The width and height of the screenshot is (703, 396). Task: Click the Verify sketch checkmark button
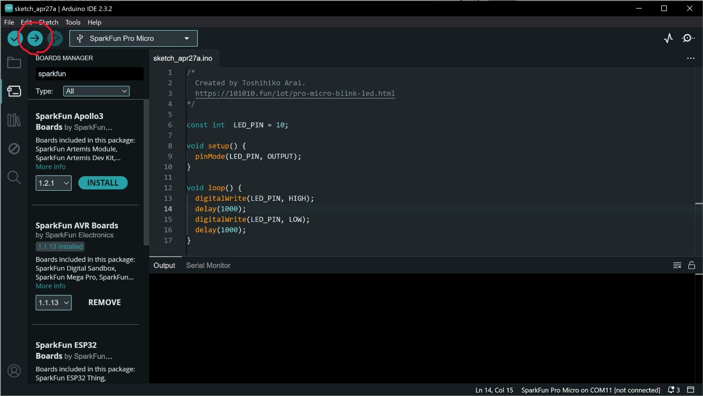pos(15,38)
